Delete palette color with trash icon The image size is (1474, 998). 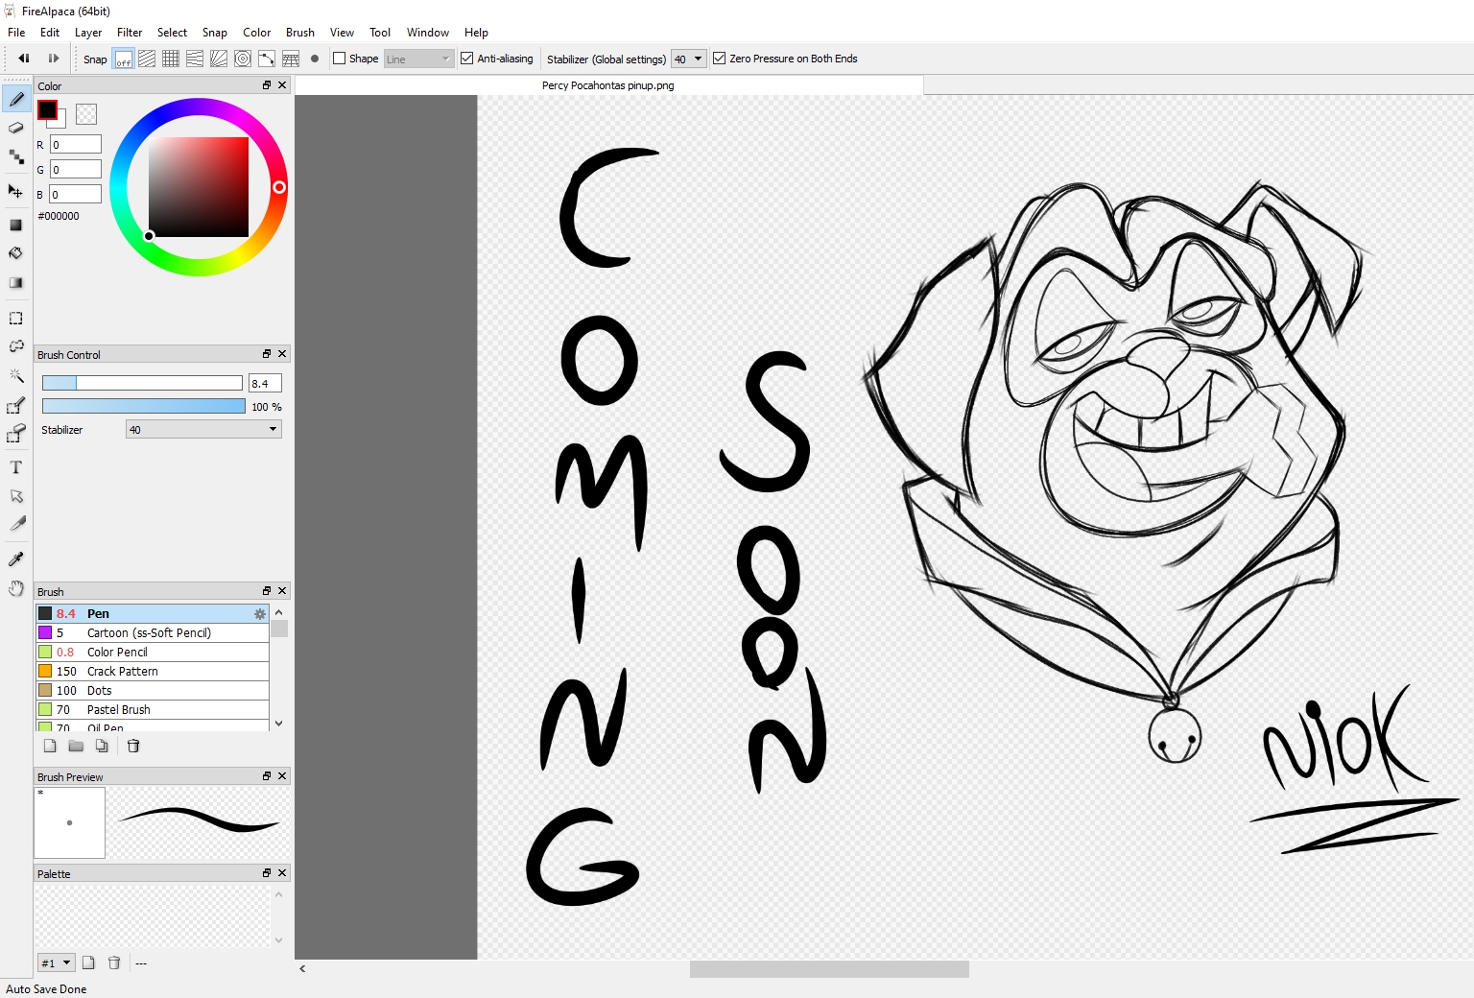[114, 962]
